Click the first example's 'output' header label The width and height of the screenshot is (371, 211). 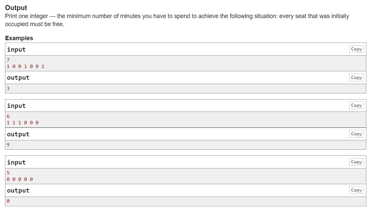(x=18, y=78)
